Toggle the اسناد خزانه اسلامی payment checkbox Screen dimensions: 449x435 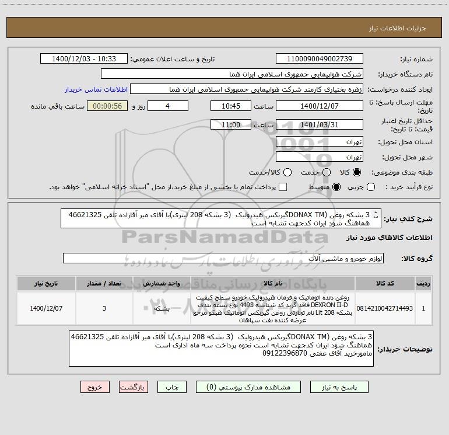[283, 187]
